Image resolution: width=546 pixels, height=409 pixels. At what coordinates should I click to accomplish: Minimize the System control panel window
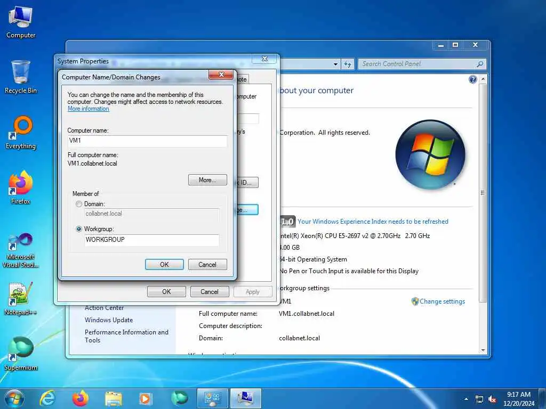[x=441, y=45]
